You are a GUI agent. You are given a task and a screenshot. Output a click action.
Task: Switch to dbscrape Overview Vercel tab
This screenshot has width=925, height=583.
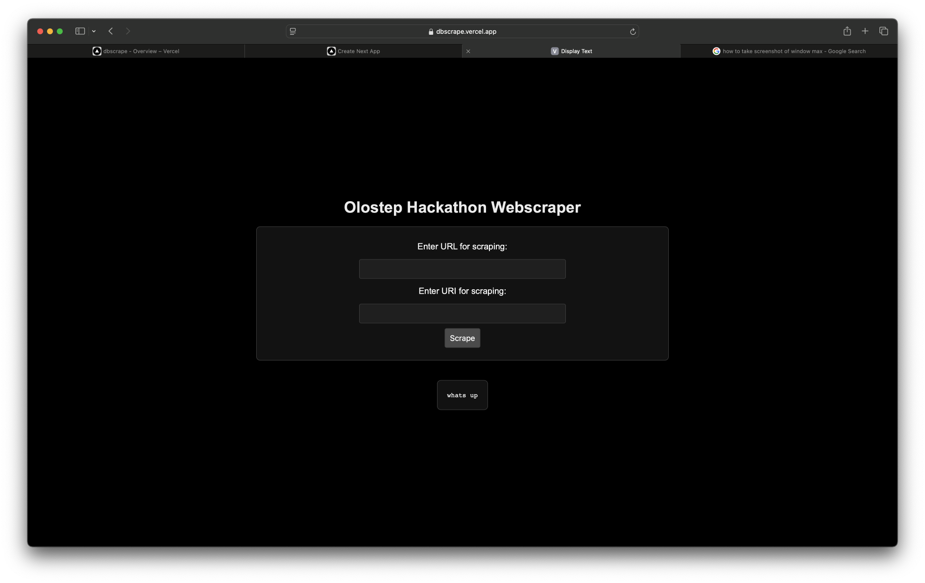136,51
